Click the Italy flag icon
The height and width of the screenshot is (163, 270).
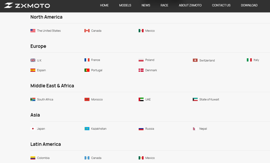[249, 60]
